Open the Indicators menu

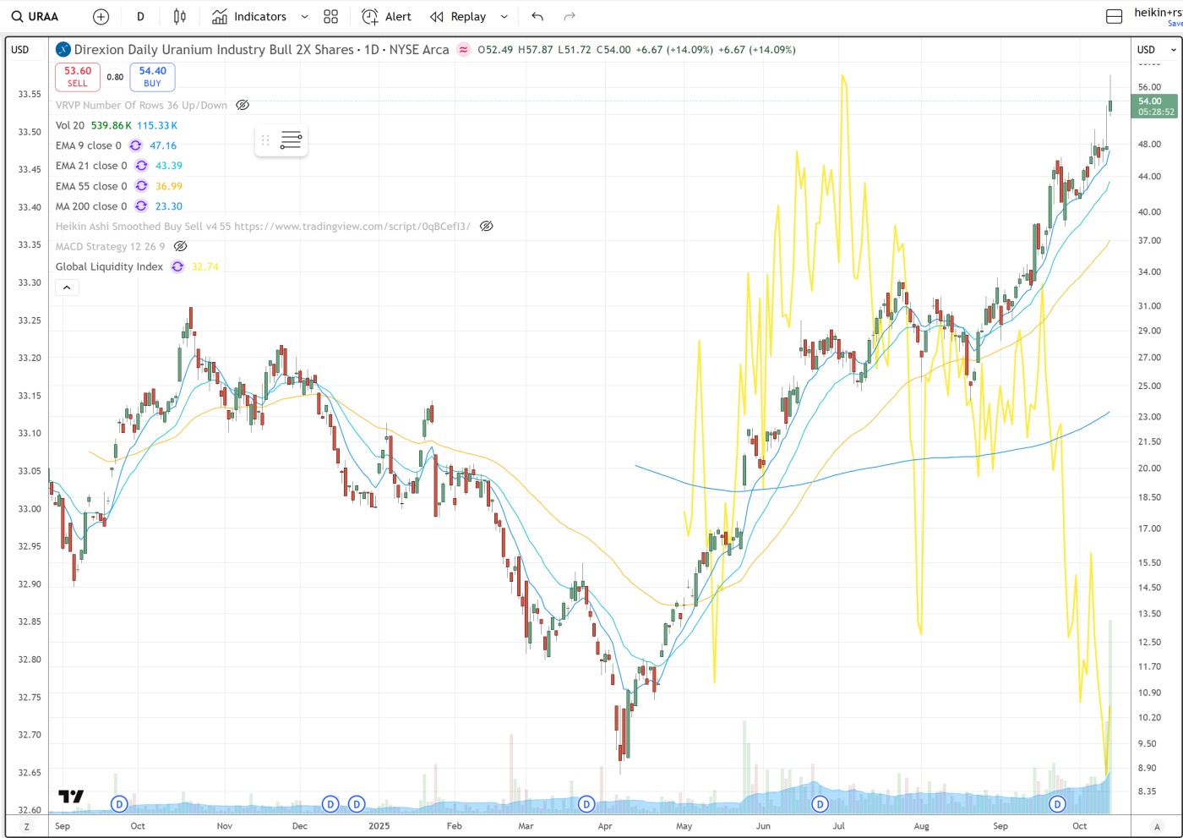pos(249,17)
